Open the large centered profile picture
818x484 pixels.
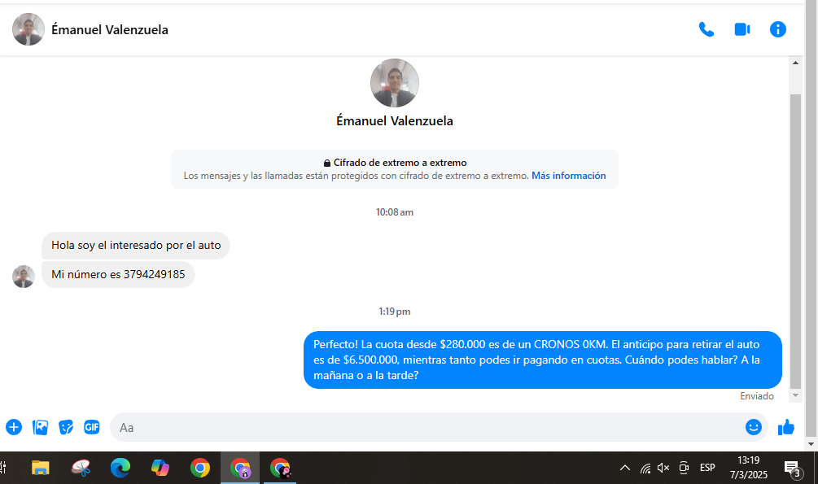click(x=395, y=83)
